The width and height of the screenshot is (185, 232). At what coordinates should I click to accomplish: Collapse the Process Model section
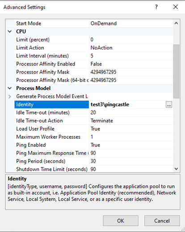coord(10,88)
